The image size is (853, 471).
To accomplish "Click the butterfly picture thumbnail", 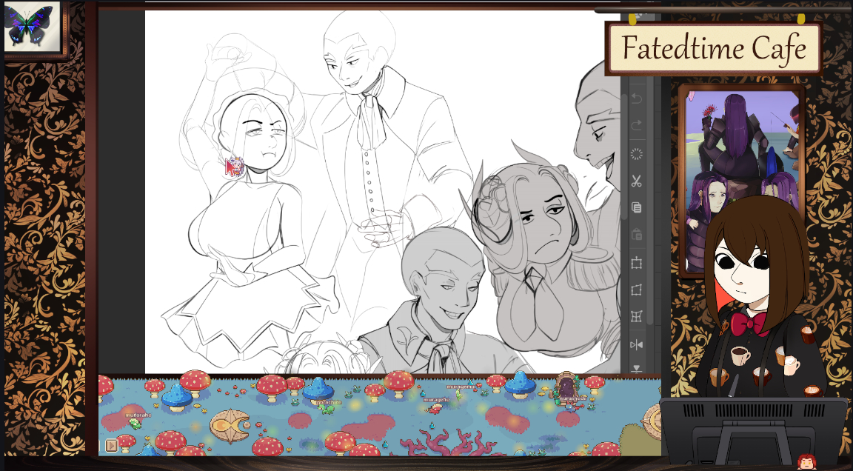I will click(x=30, y=26).
